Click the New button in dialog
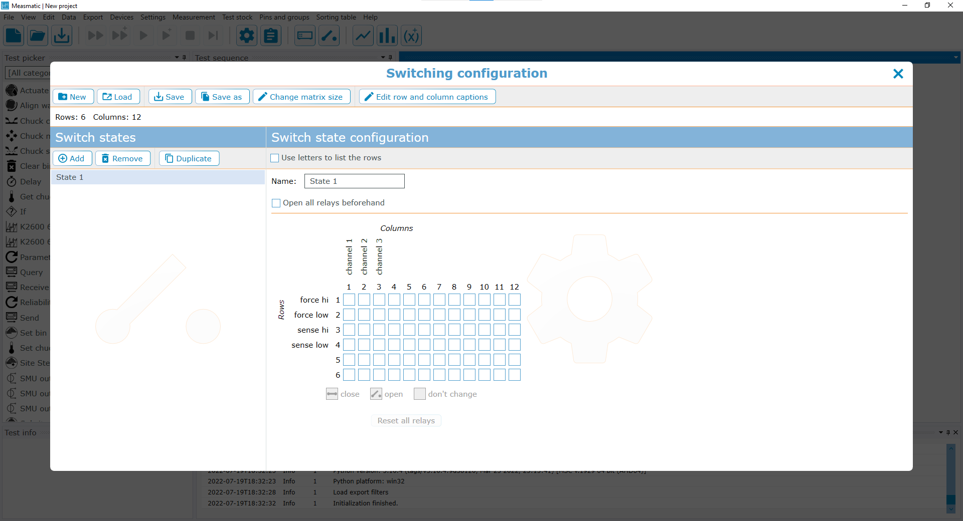 point(73,97)
